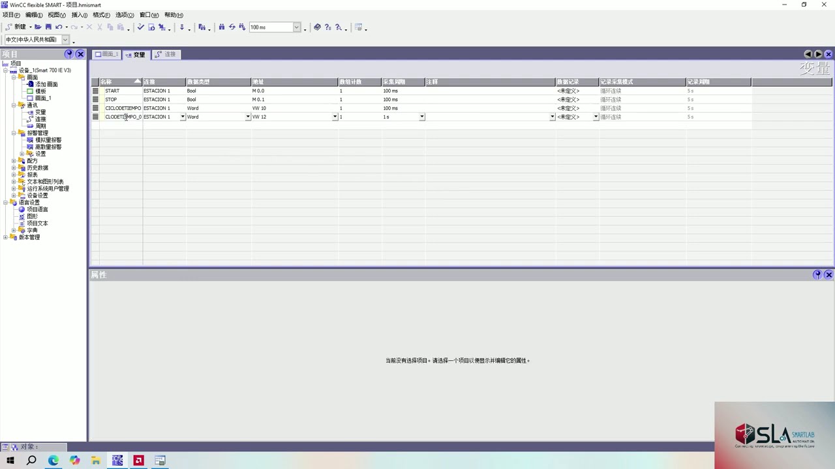Select the START variable name cell
This screenshot has width=835, height=469.
[x=121, y=91]
